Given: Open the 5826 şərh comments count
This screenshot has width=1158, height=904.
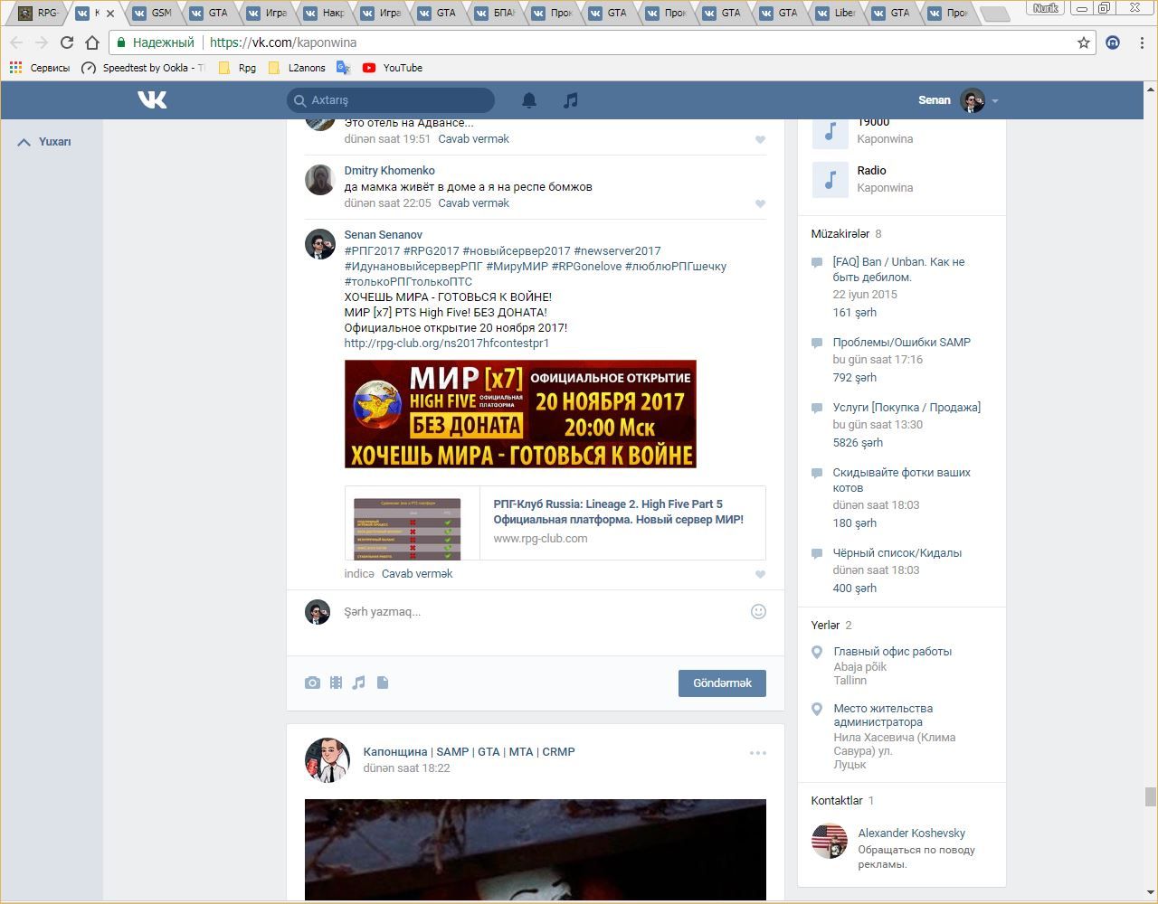Looking at the screenshot, I should [858, 443].
